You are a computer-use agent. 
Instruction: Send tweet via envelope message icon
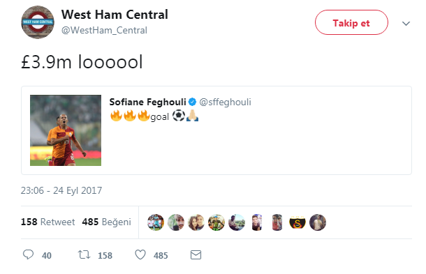[x=196, y=255]
